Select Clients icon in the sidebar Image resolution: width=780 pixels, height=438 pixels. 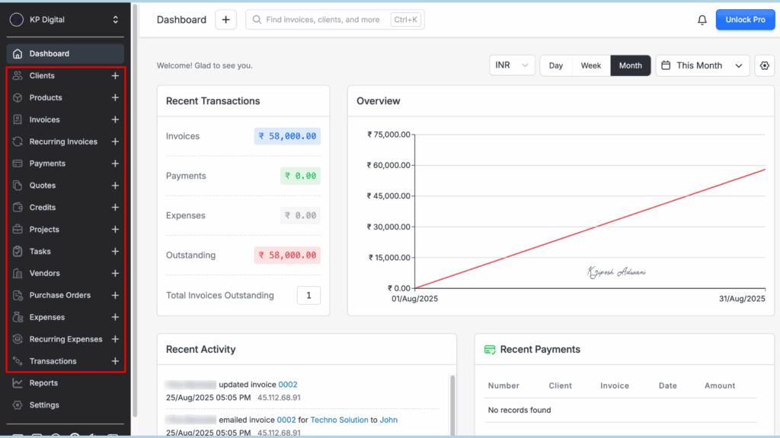click(x=17, y=75)
